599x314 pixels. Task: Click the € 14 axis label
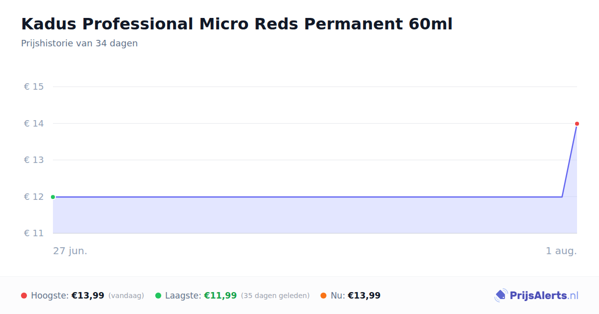34,124
